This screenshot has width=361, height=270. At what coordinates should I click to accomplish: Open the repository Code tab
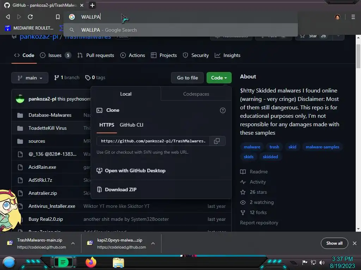(24, 55)
